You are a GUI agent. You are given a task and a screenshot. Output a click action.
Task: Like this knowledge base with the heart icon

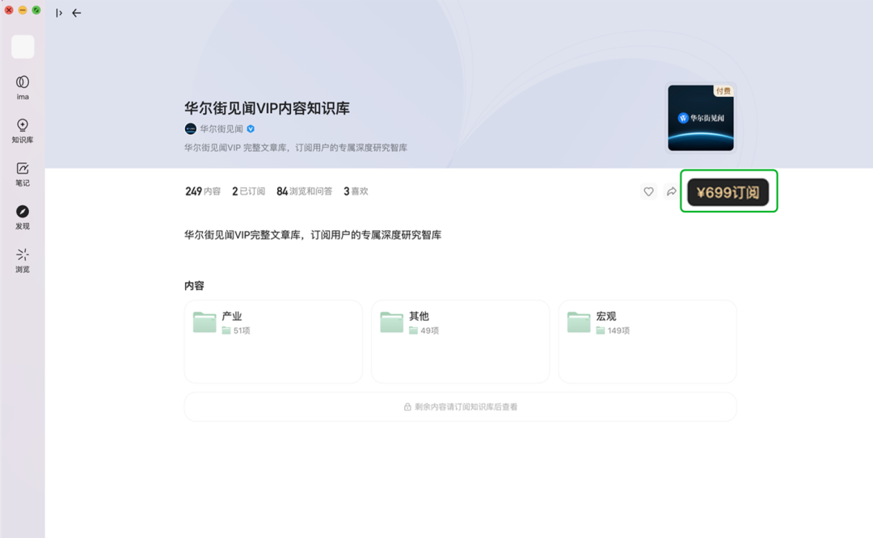coord(648,191)
